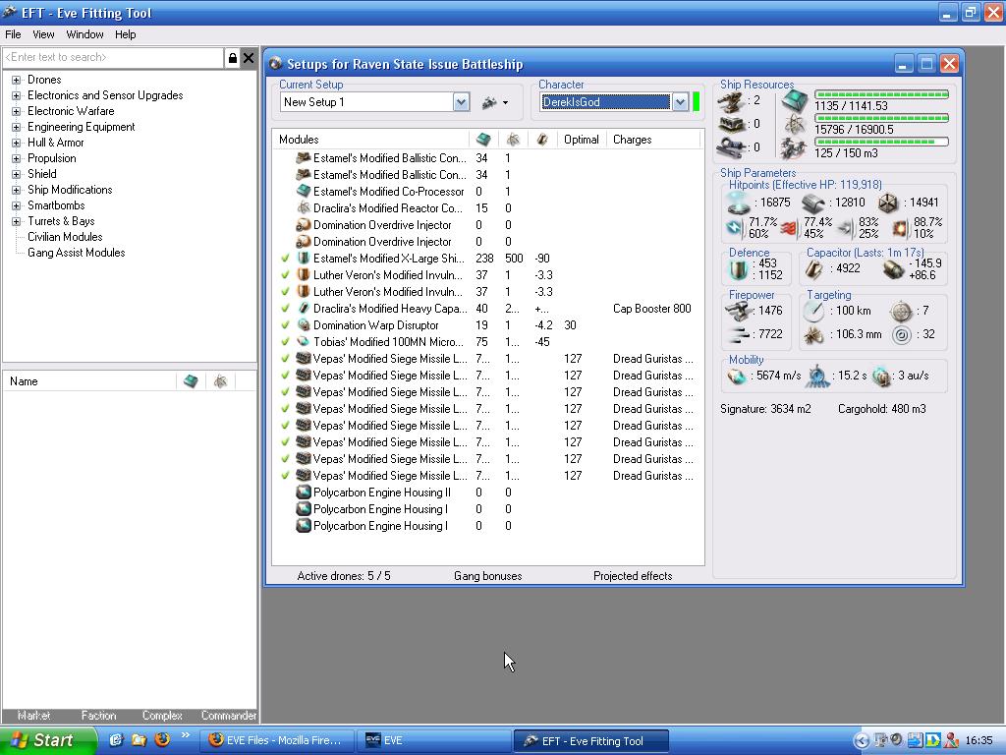Switch to EVE taskbar button
This screenshot has height=755, width=1006.
[433, 740]
